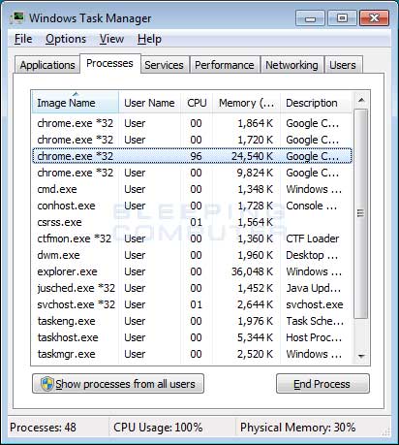The width and height of the screenshot is (399, 445).
Task: Select the Processes tab
Action: coord(110,63)
